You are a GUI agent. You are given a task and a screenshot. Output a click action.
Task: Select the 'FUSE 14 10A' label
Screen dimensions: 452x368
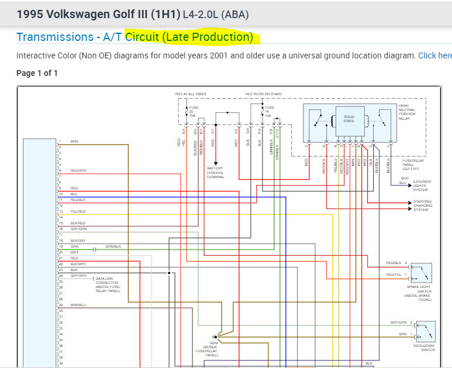(x=269, y=112)
